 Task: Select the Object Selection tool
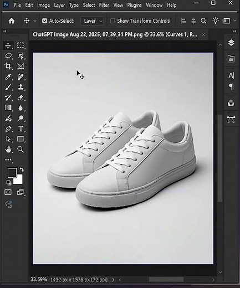pyautogui.click(x=21, y=56)
